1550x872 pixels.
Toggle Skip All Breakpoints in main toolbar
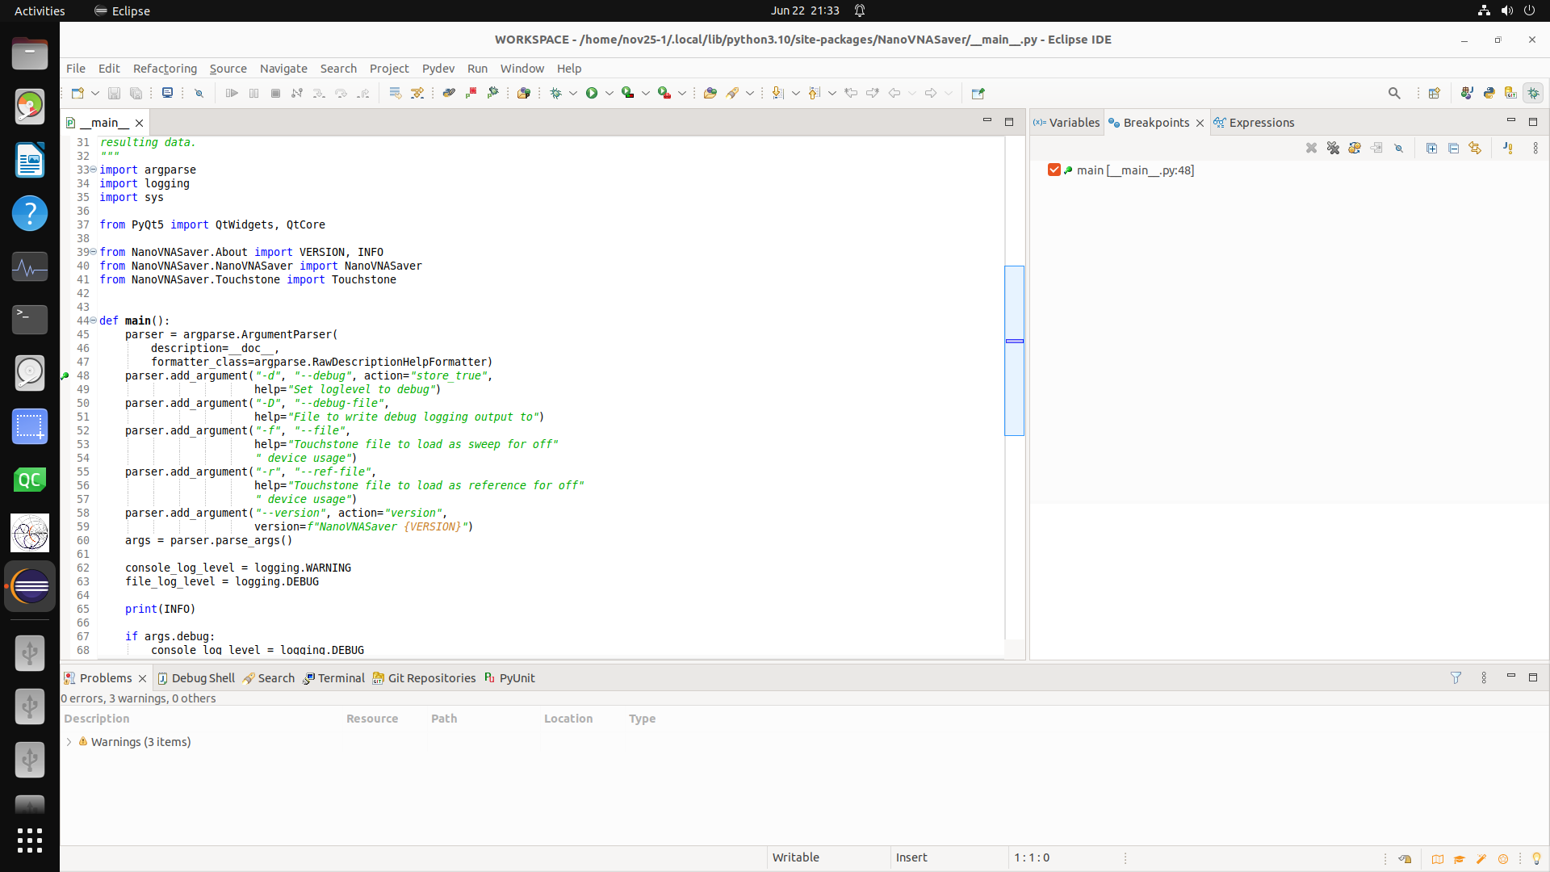click(x=199, y=94)
